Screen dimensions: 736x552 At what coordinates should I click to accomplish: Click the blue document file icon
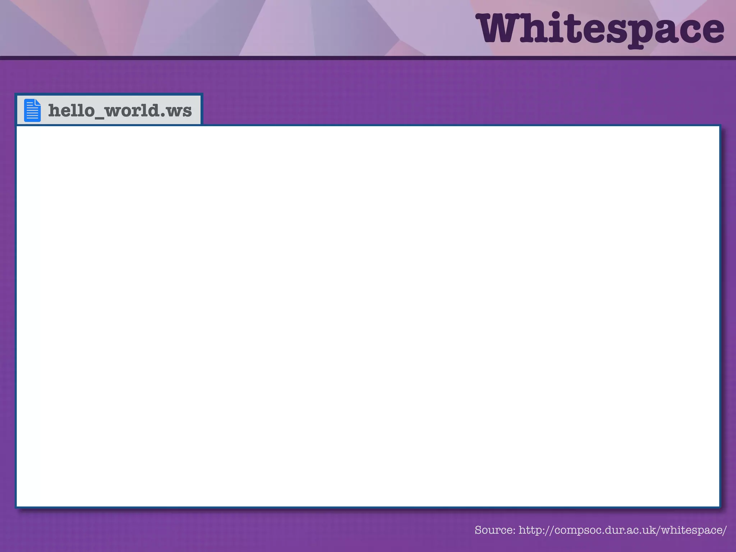[32, 110]
